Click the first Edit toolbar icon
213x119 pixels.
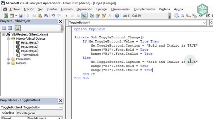[x=176, y=16]
